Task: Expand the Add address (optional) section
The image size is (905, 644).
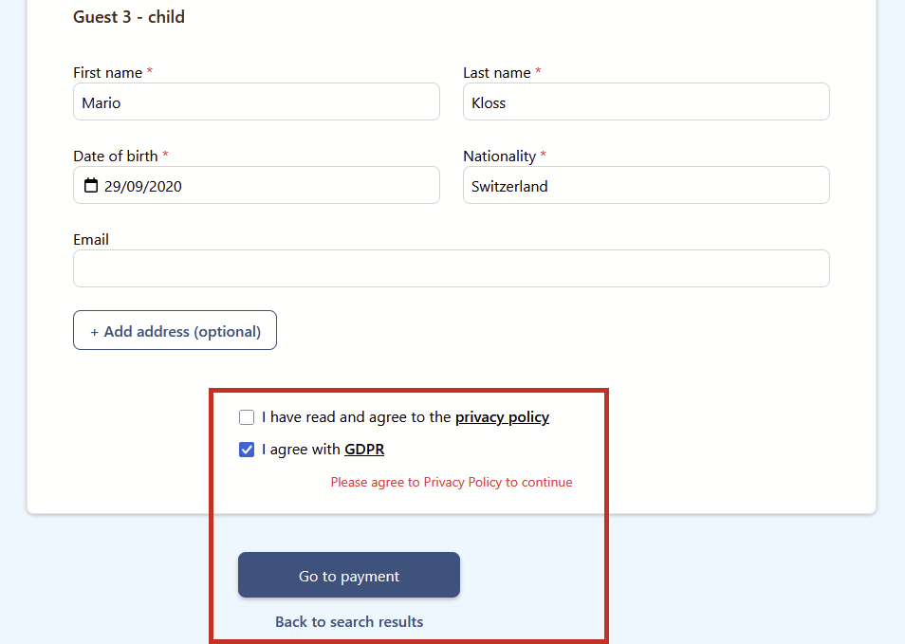Action: point(175,331)
